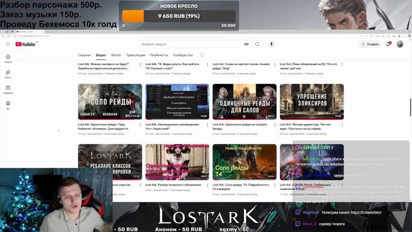Open the Соло рейды Т4 thumbnail
The image size is (412, 232).
[x=245, y=162]
